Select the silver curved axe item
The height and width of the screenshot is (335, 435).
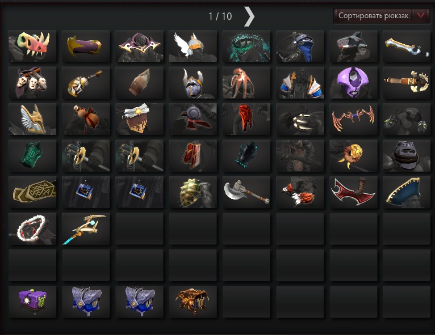click(246, 192)
